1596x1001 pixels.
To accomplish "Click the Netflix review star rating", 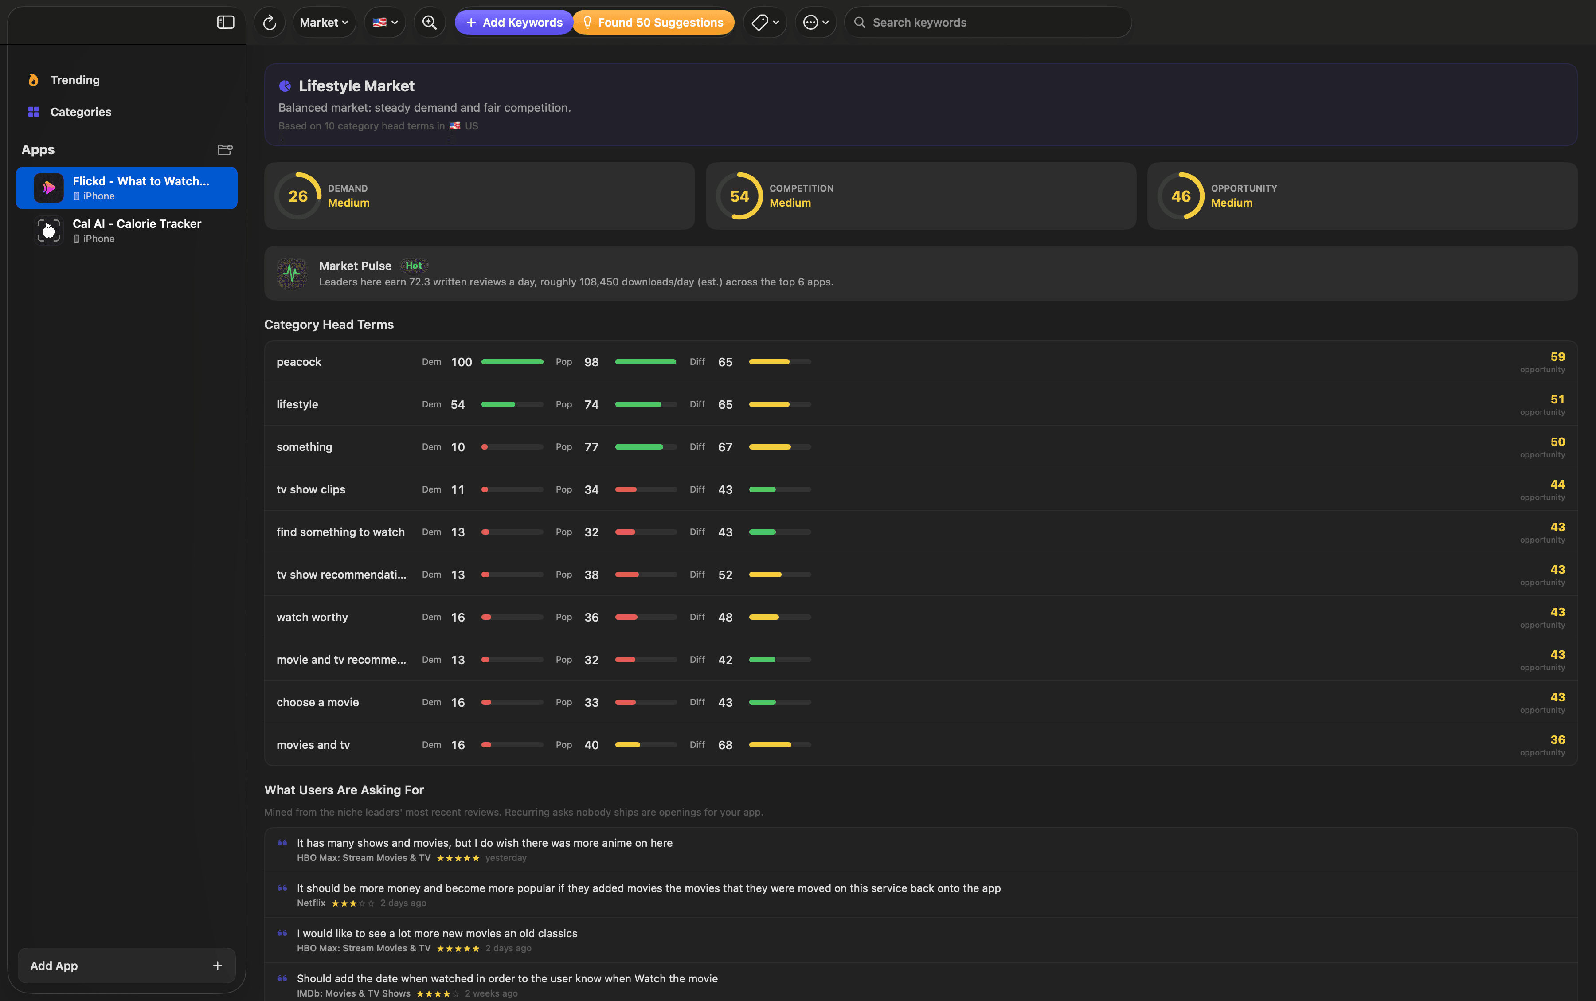I will [353, 903].
